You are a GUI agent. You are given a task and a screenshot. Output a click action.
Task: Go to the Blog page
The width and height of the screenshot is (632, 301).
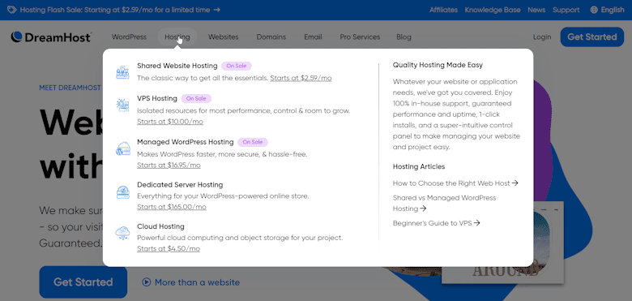[x=404, y=37]
